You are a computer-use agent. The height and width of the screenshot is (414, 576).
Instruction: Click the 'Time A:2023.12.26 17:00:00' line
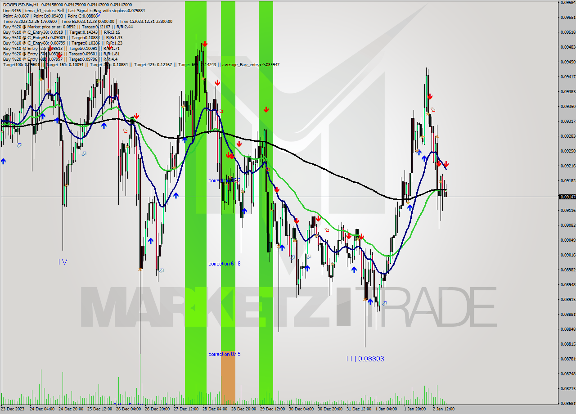pos(30,21)
